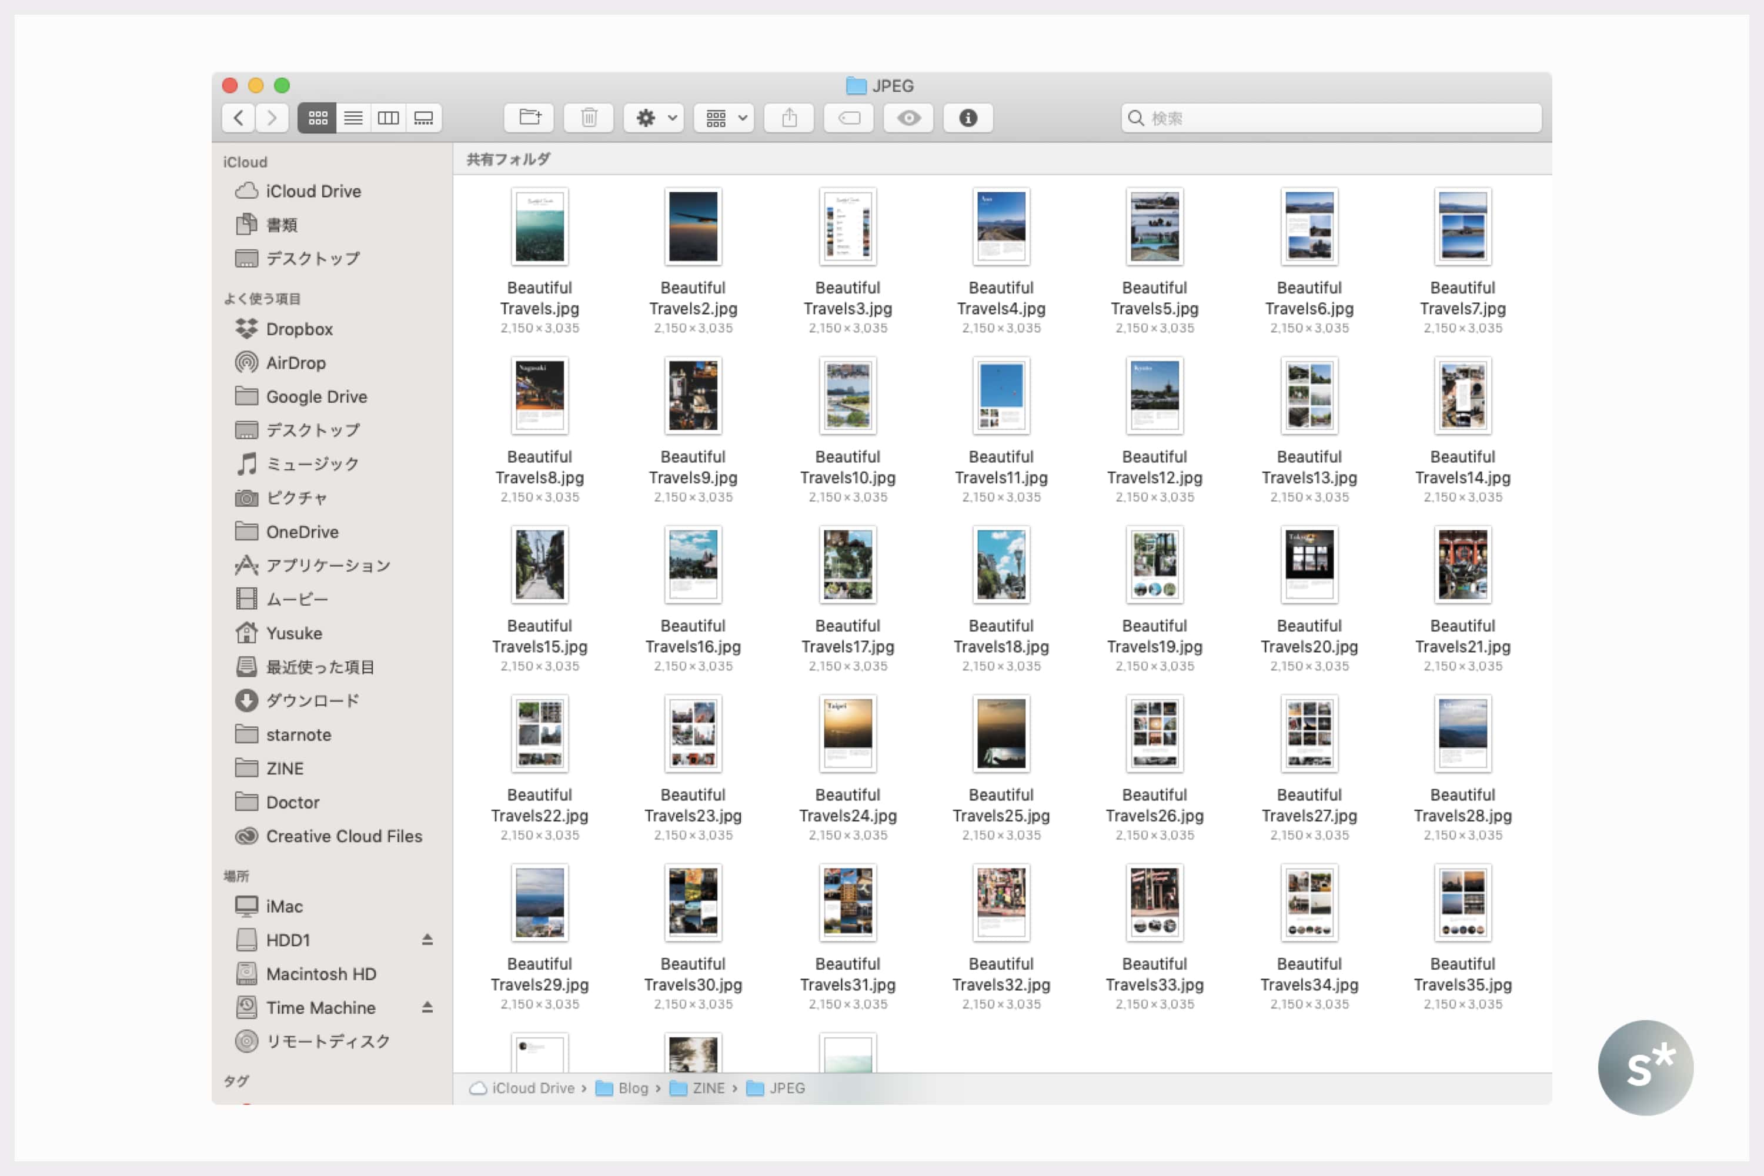This screenshot has height=1176, width=1764.
Task: Eject the Time Machine drive
Action: pos(427,1007)
